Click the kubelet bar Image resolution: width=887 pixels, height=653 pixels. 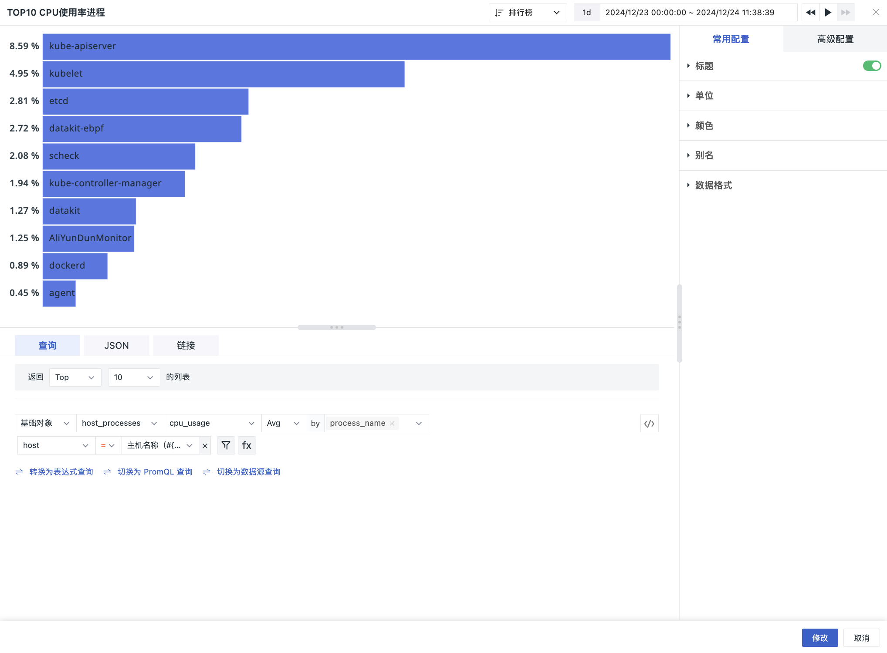(223, 74)
